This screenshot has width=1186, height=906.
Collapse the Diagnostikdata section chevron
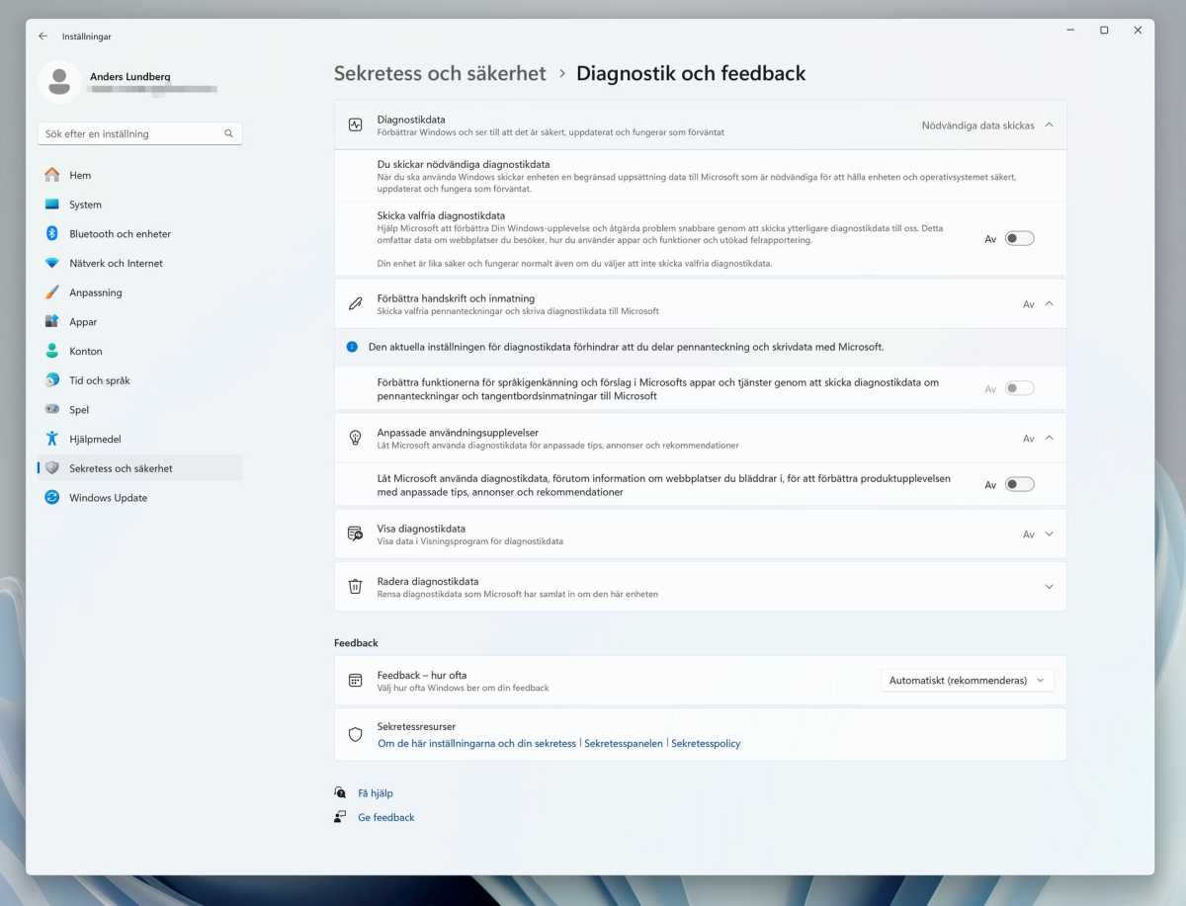tap(1049, 125)
